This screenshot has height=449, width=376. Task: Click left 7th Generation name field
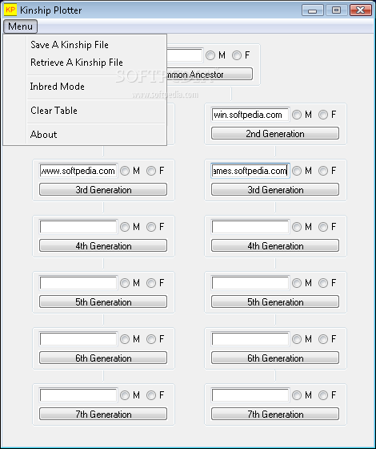(x=78, y=395)
